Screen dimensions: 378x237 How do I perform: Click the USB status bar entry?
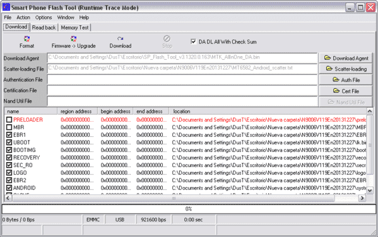coord(120,219)
